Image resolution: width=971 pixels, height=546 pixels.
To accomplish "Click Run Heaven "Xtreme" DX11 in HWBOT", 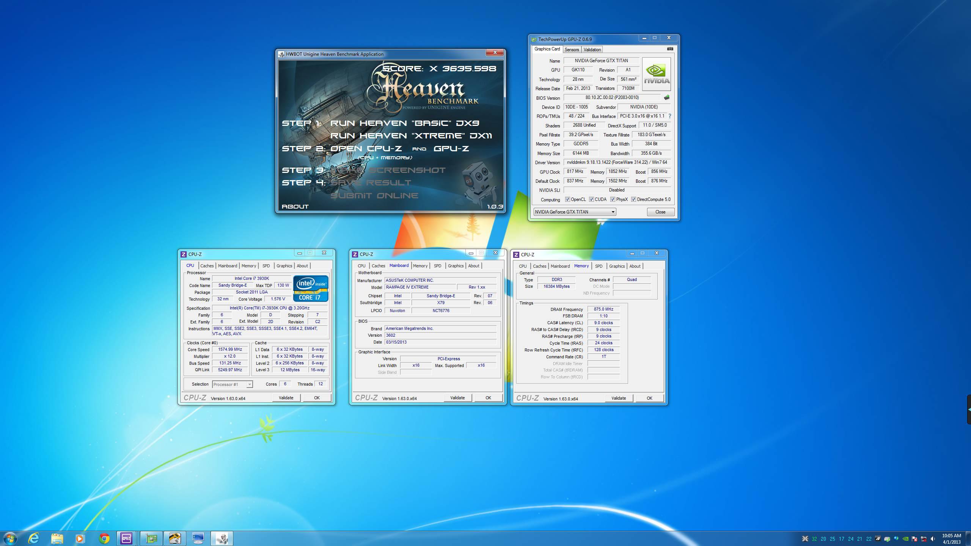I will 411,136.
